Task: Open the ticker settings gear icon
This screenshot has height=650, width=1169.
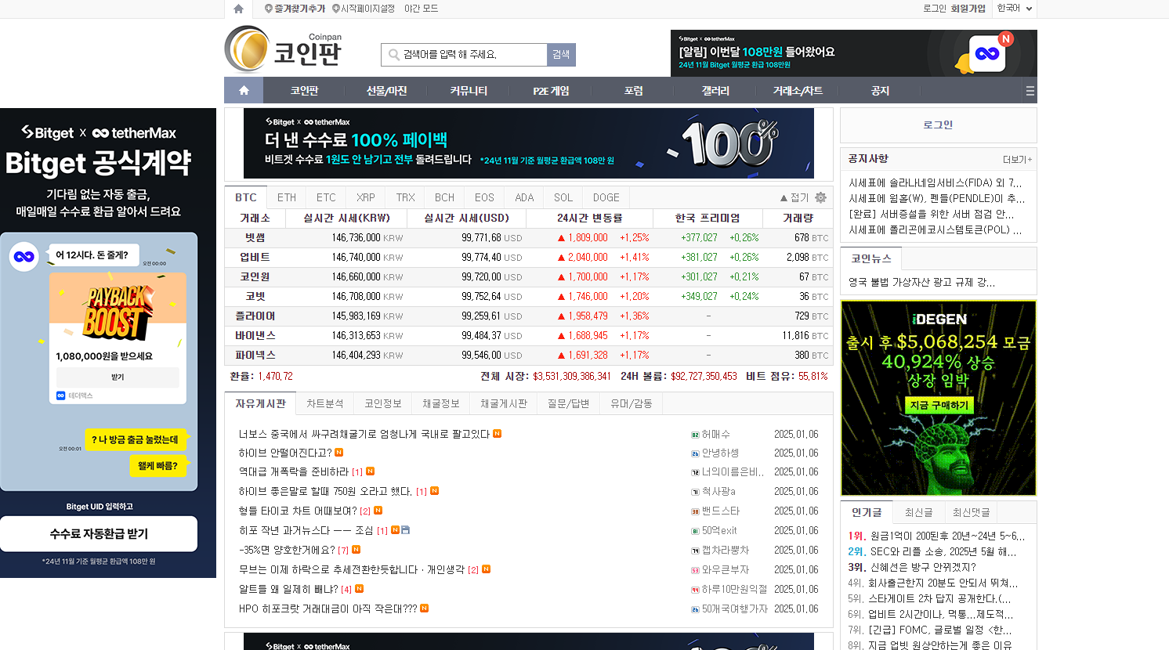Action: [820, 197]
